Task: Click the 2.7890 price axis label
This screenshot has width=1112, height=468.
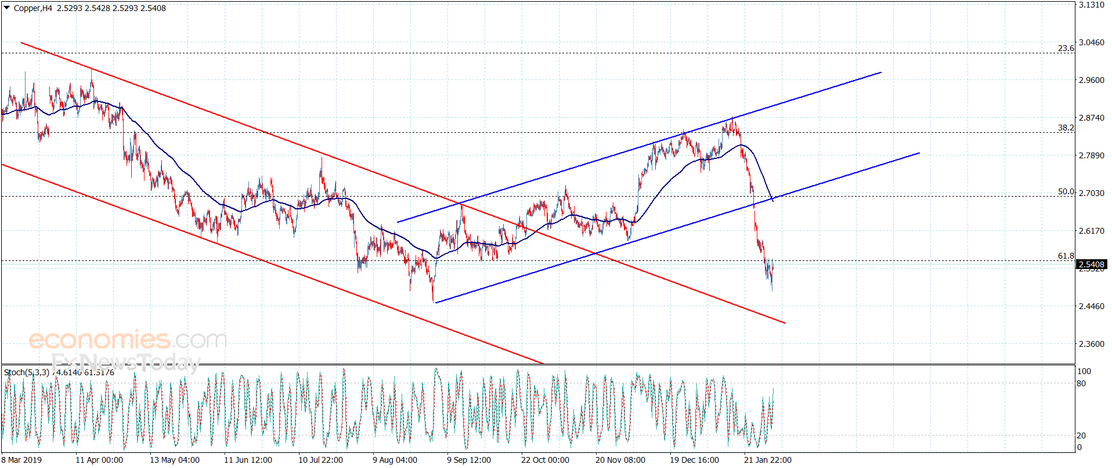Action: [1091, 155]
